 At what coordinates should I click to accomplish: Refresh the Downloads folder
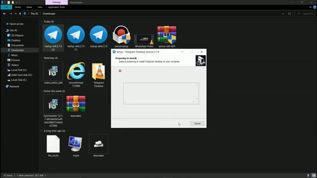(x=289, y=14)
